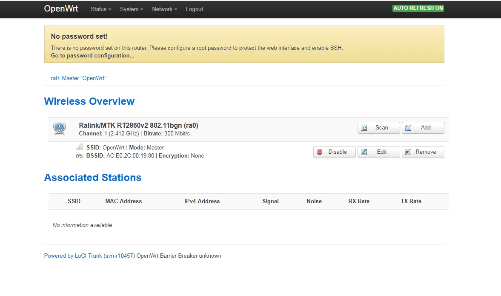Image resolution: width=501 pixels, height=296 pixels.
Task: Click the Bitrate: 300 Mbit/s text
Action: click(x=166, y=134)
